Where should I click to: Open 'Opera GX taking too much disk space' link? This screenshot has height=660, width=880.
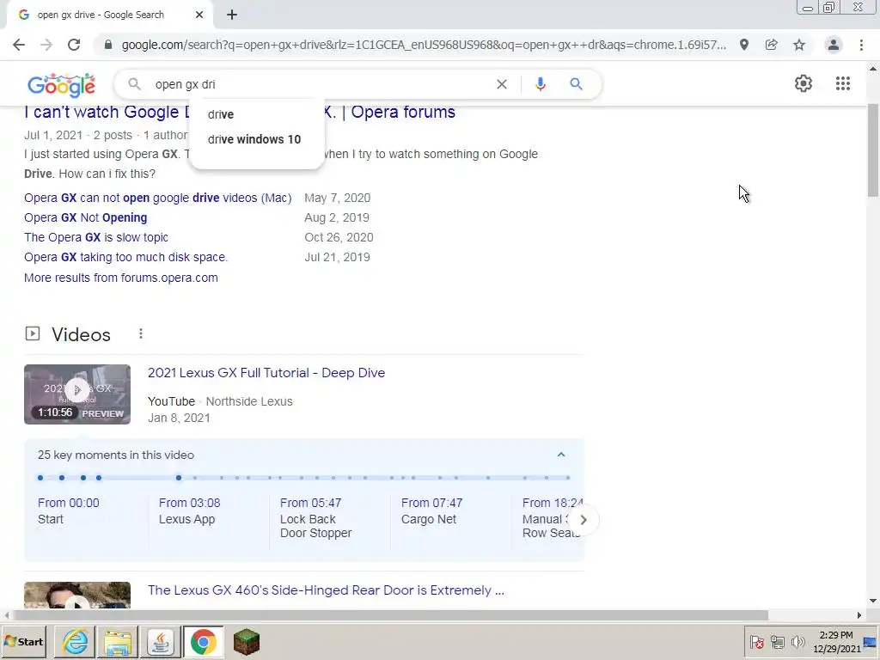(x=125, y=257)
